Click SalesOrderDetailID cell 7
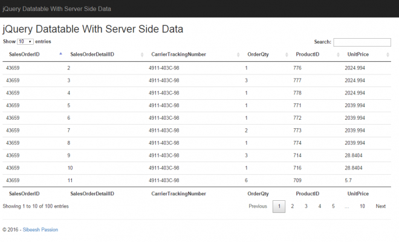Screen dimensions: 399x242 (69, 131)
